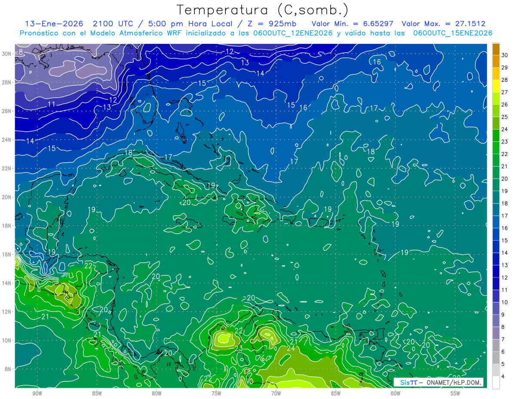
Task: Pick the yellow swatch between 27 and 28
Action: coord(496,86)
